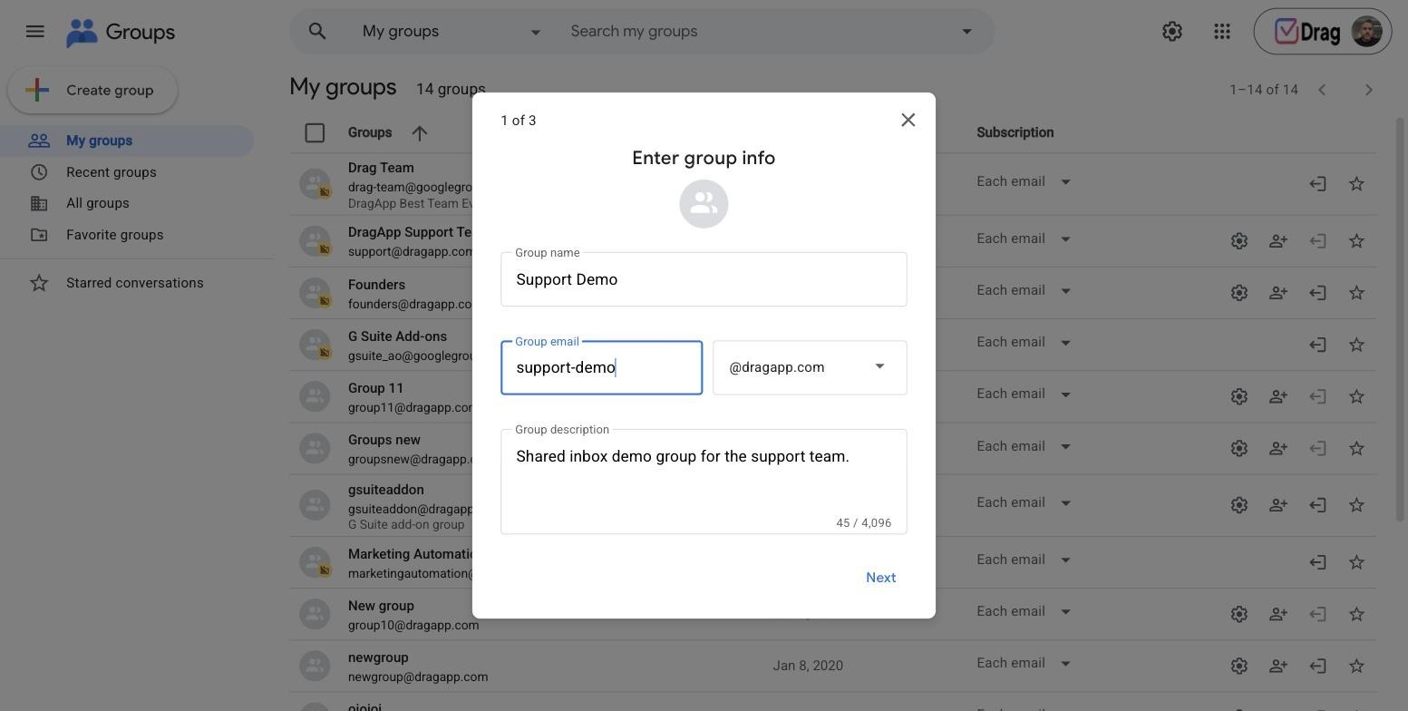This screenshot has width=1408, height=711.
Task: Open the main hamburger menu
Action: (x=35, y=32)
